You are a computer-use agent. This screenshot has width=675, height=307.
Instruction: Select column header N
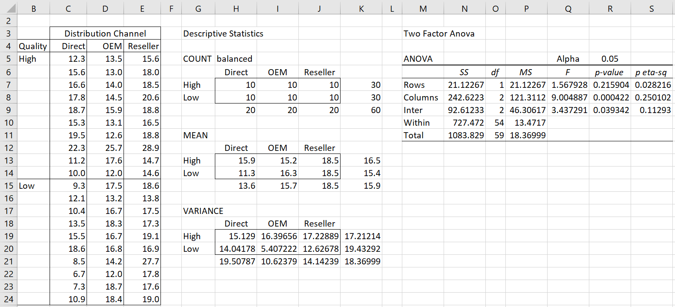coord(464,8)
